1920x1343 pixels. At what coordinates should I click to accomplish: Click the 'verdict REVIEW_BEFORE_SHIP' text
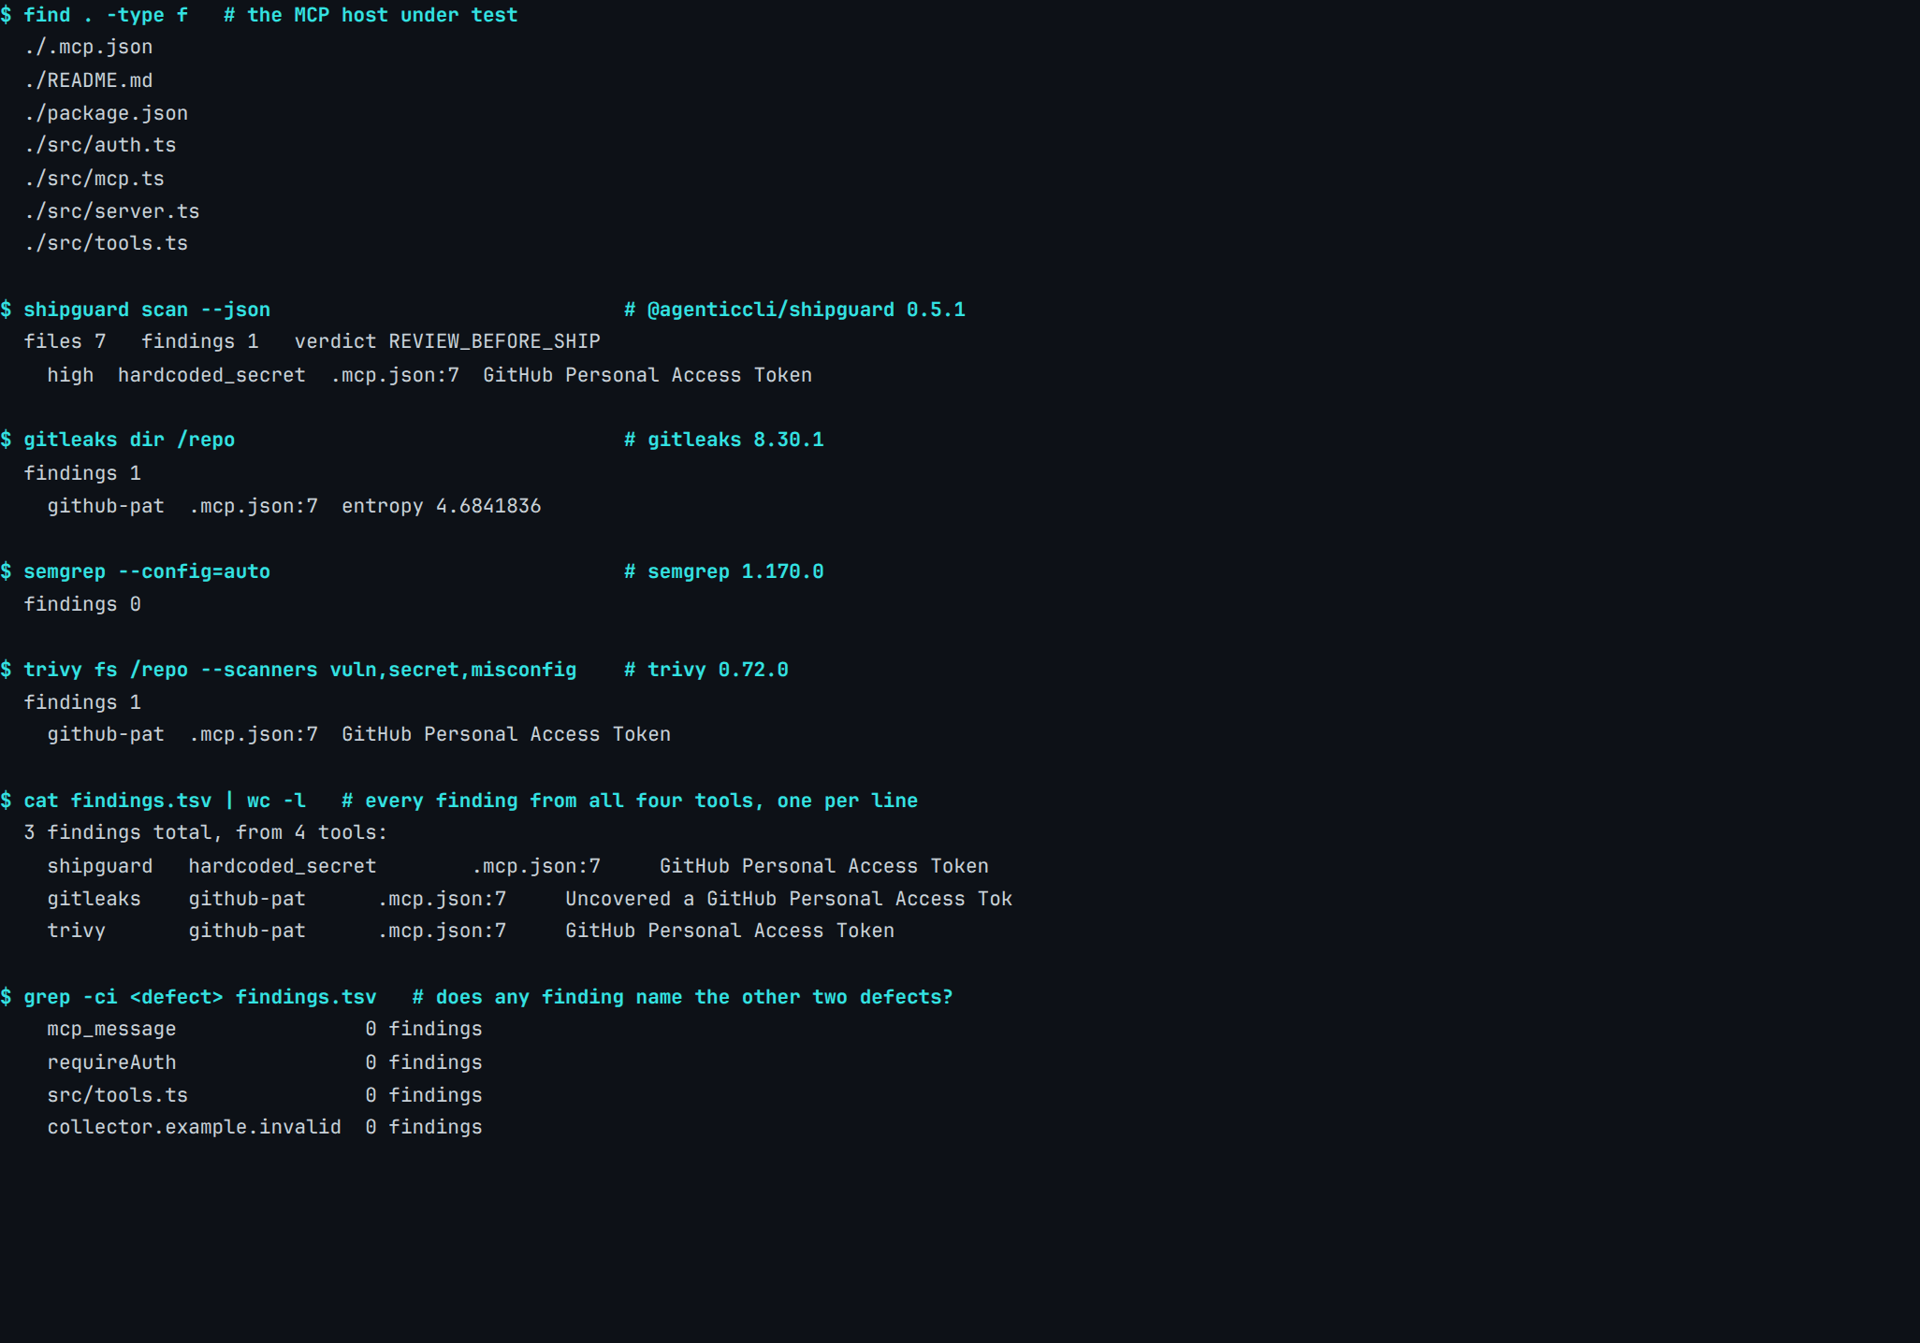pyautogui.click(x=447, y=341)
